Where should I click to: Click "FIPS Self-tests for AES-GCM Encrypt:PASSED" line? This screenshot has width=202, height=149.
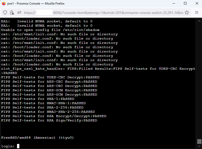(49, 90)
